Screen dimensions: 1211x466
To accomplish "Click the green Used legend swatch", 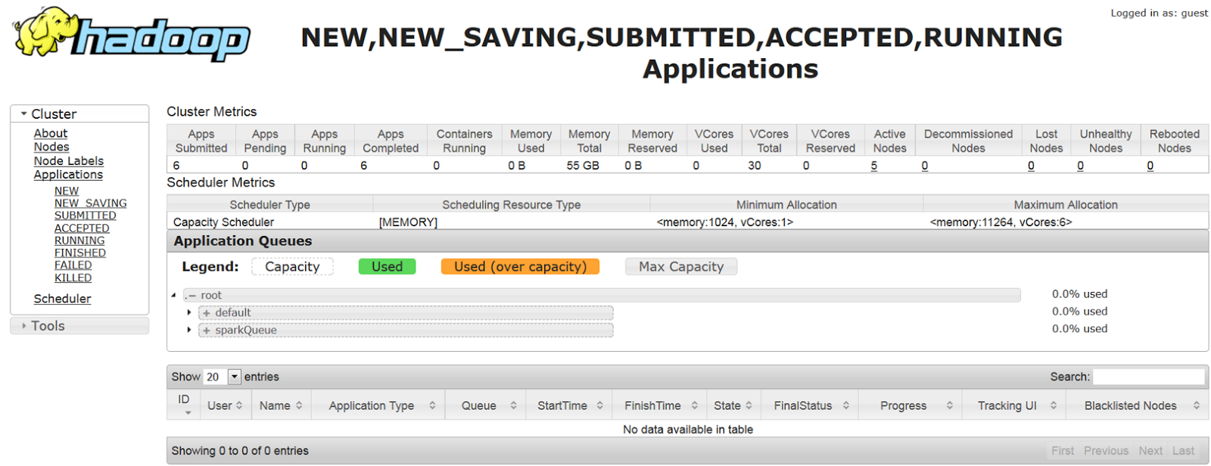I will (387, 267).
